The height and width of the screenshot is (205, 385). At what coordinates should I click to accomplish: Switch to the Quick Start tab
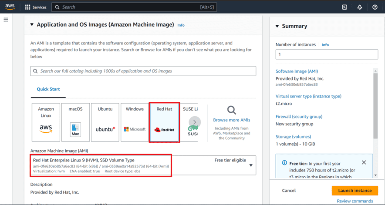48,89
